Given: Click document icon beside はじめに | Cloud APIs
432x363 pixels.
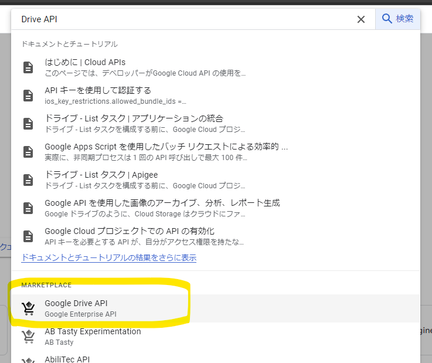Looking at the screenshot, I should pyautogui.click(x=28, y=67).
